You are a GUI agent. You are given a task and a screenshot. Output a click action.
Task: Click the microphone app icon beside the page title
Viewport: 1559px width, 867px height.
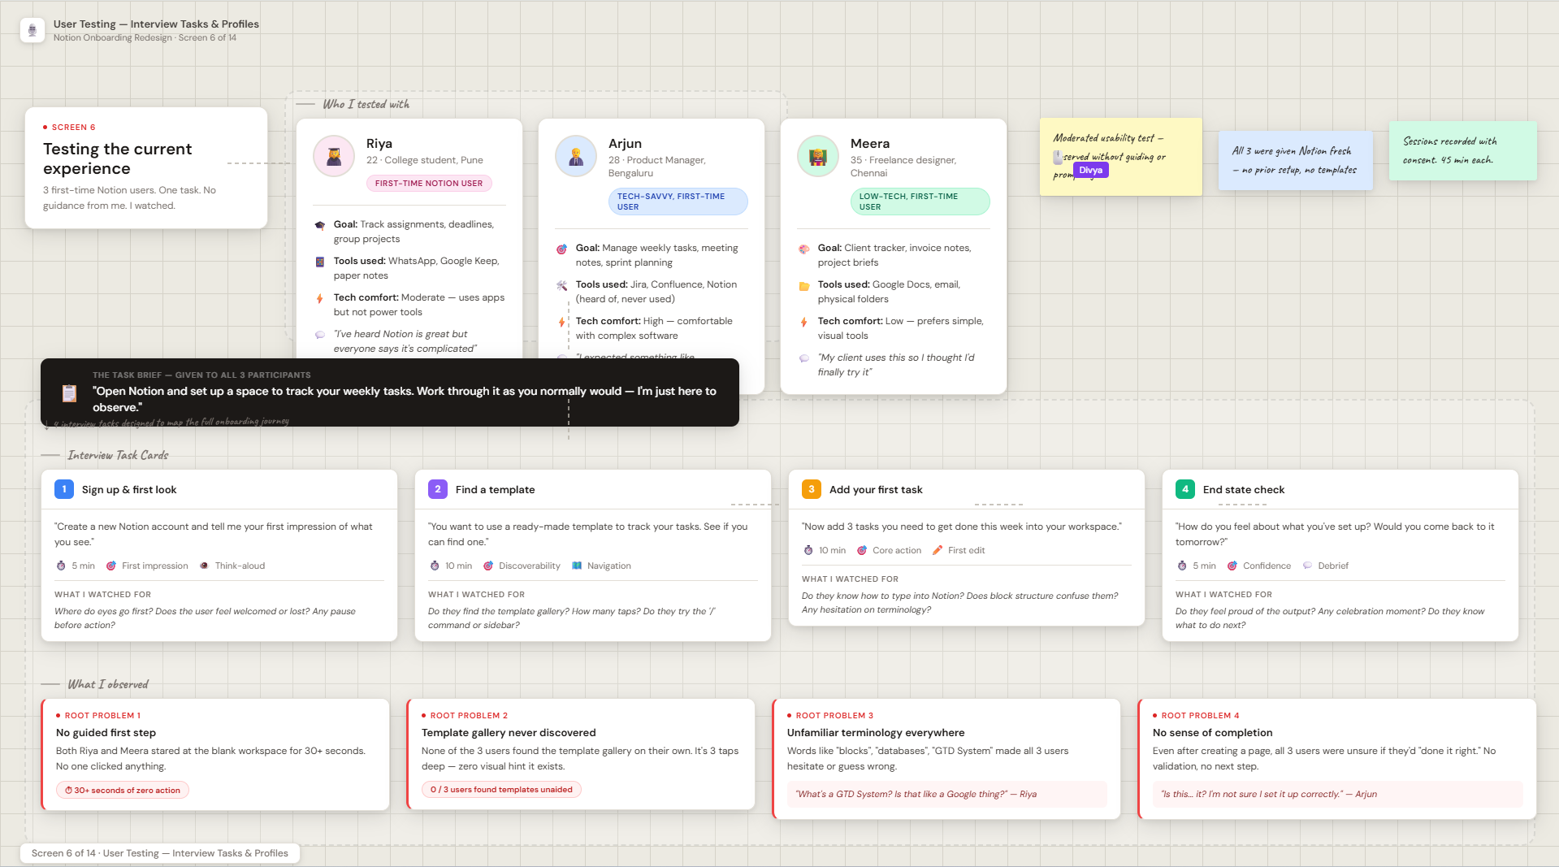[32, 30]
